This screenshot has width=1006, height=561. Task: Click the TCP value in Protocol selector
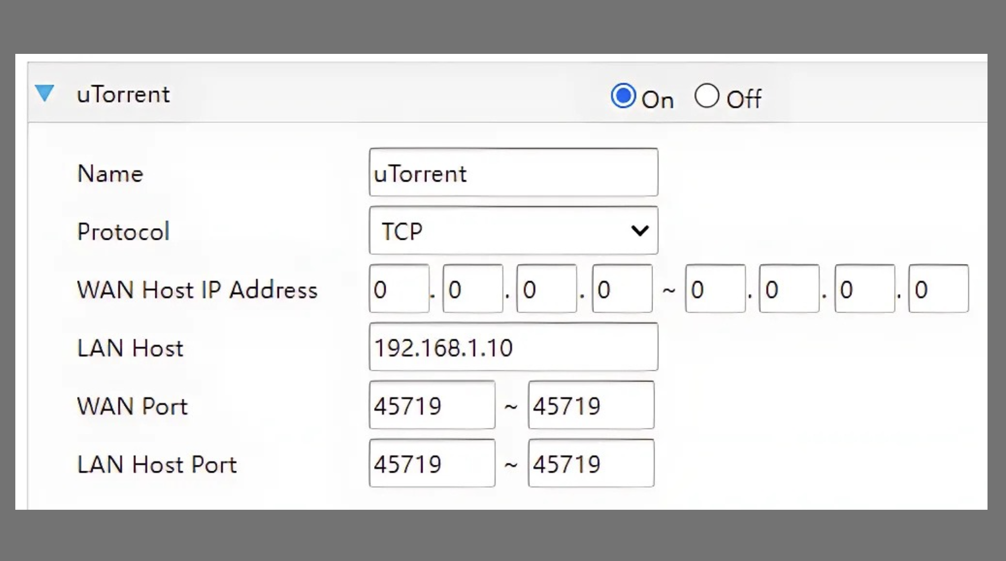point(402,230)
